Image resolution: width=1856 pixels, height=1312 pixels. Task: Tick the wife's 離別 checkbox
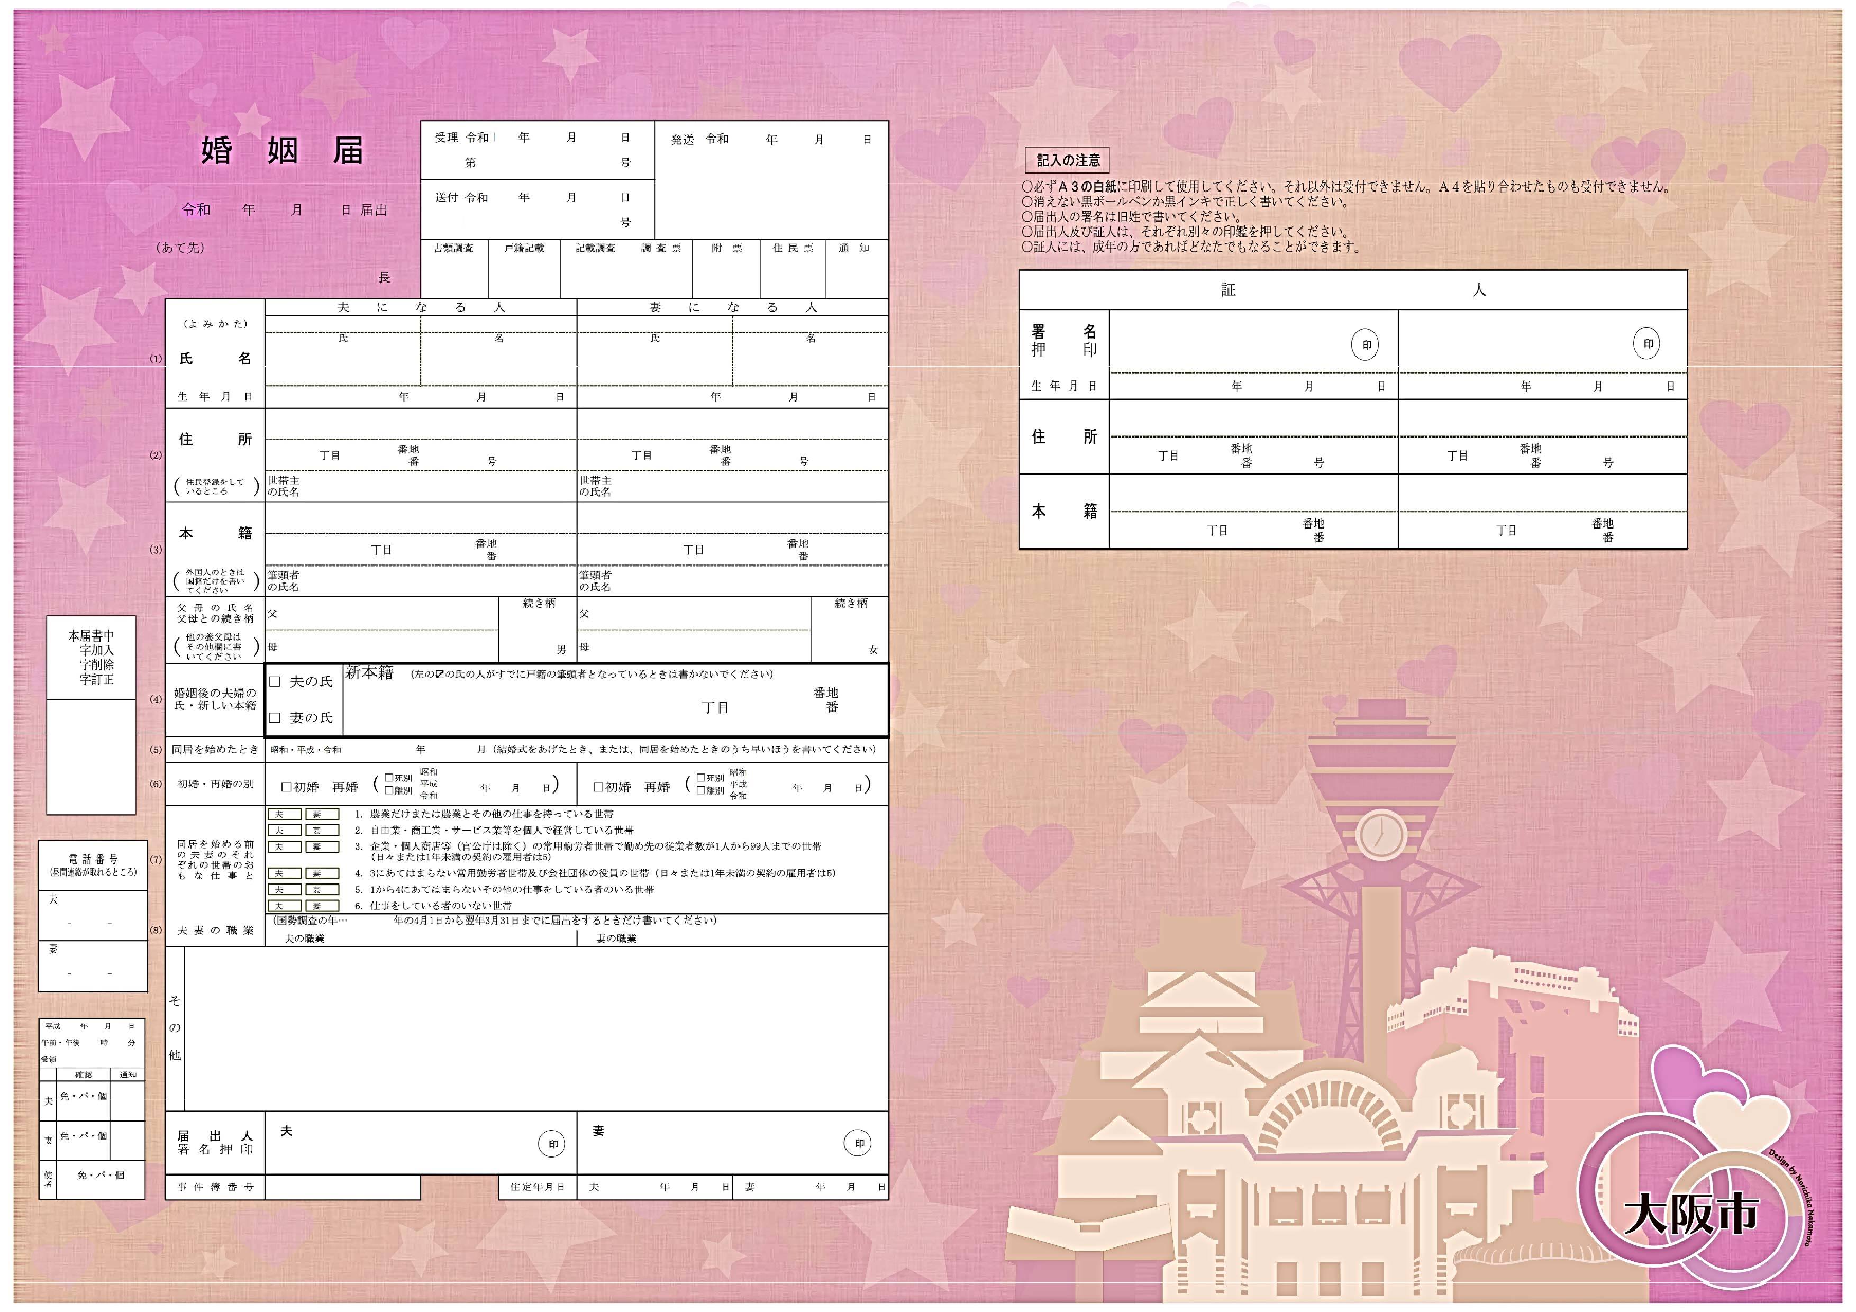[701, 790]
